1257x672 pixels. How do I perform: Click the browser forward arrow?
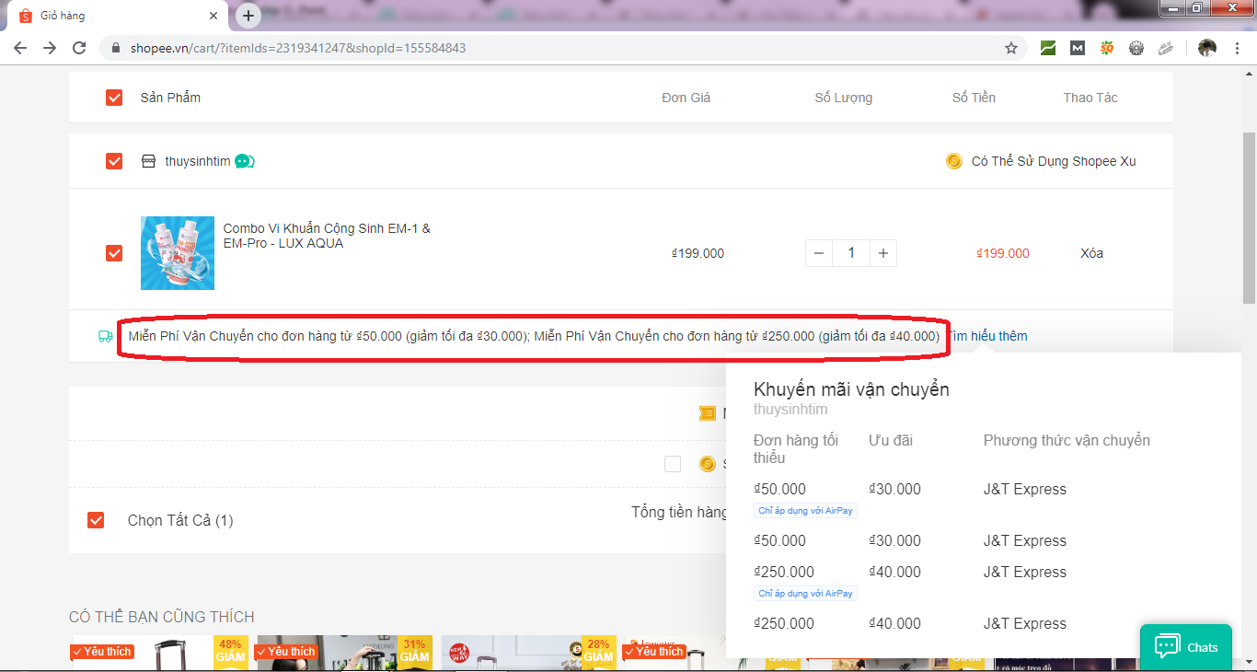[x=50, y=48]
